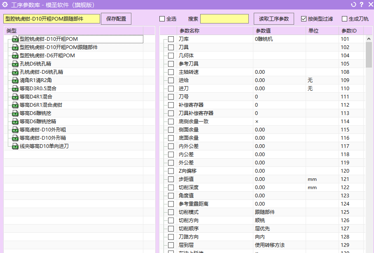Image resolution: width=374 pixels, height=253 pixels.
Task: Click XLS icon beside 等高D6雕铣挖精
Action: tap(15, 122)
